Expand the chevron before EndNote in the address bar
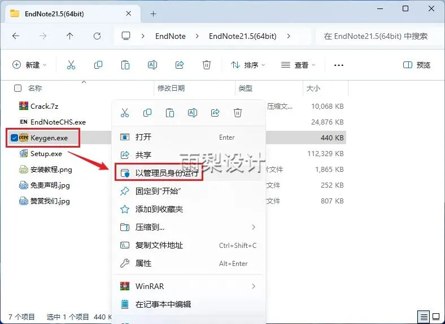This screenshot has width=445, height=324. click(x=143, y=36)
